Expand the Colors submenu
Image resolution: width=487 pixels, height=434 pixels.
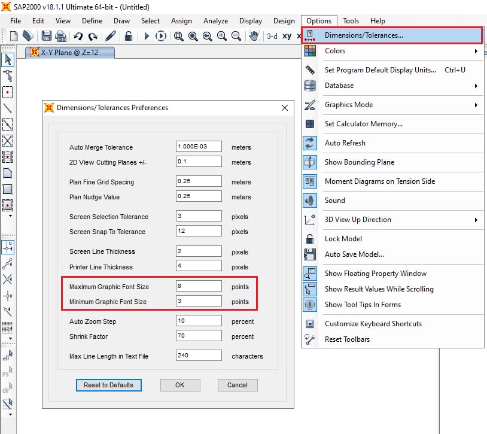(x=476, y=51)
